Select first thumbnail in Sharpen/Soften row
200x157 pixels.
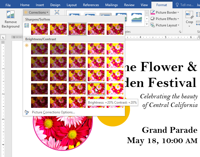[39, 29]
